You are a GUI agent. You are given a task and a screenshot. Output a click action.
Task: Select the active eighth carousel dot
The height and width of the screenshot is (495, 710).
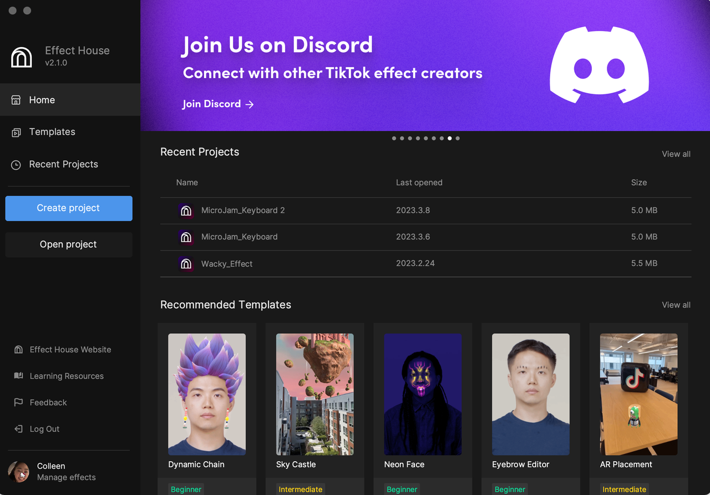(450, 139)
